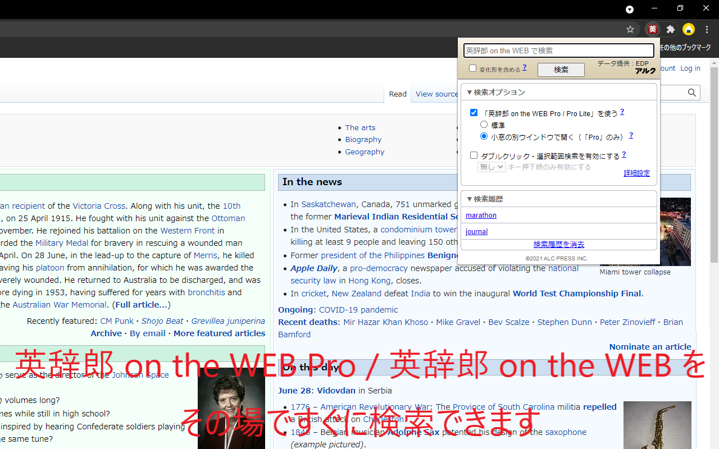Click the Log in link

690,68
